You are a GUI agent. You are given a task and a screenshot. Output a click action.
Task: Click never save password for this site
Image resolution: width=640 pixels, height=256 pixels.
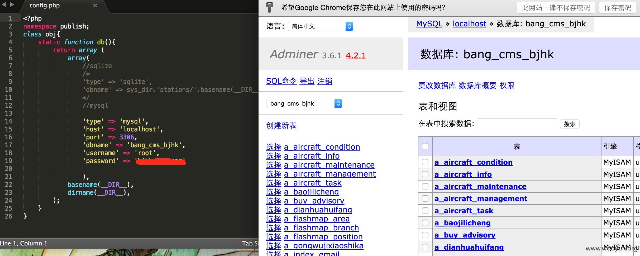point(556,8)
